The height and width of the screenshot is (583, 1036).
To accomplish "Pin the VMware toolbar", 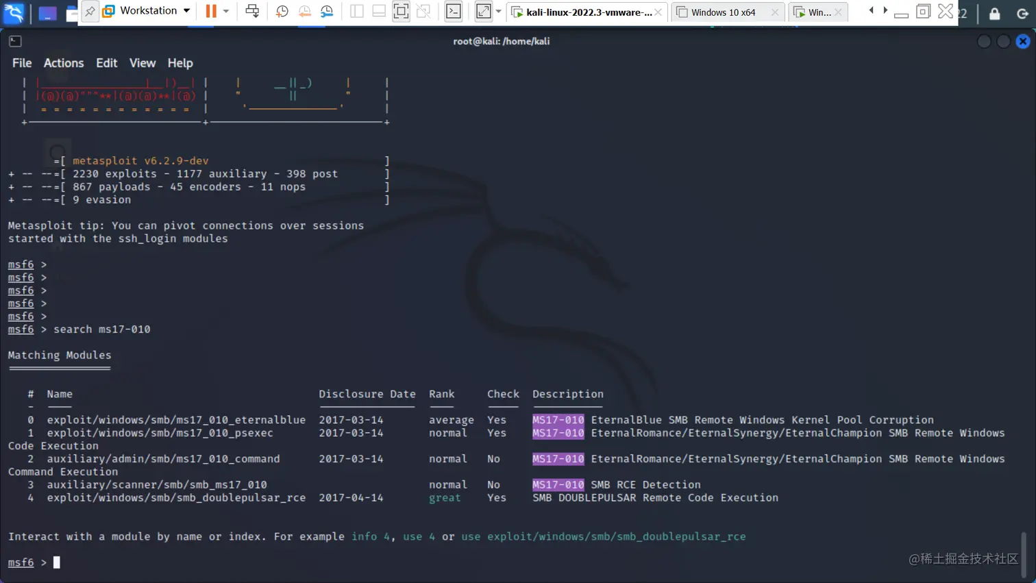I will [x=90, y=11].
